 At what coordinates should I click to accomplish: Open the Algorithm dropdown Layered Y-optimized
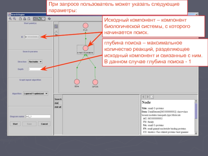[36, 94]
